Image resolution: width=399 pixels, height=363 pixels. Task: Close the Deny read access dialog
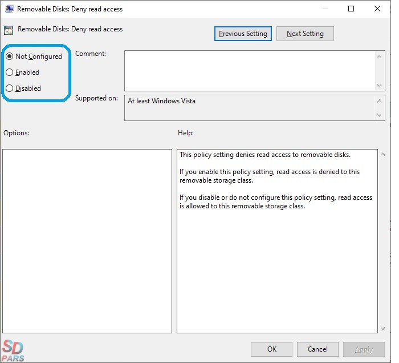(x=377, y=9)
